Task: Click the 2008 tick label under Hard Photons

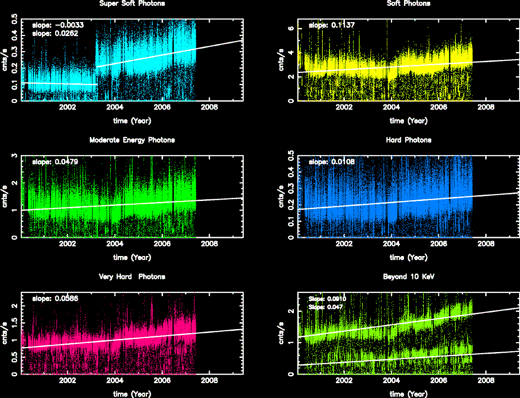Action: point(485,245)
